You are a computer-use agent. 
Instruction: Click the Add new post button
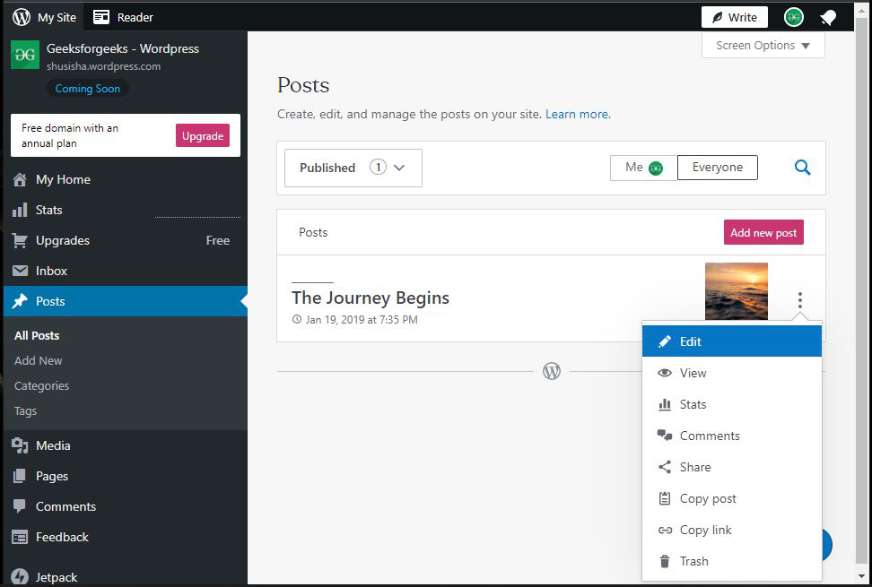click(x=763, y=232)
